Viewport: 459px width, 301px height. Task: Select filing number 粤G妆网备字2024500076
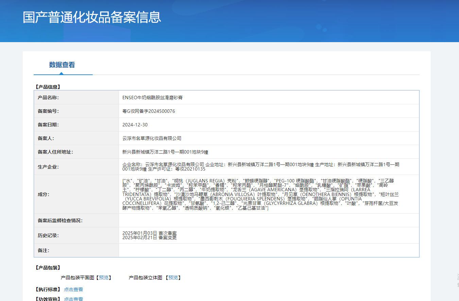tap(149, 111)
